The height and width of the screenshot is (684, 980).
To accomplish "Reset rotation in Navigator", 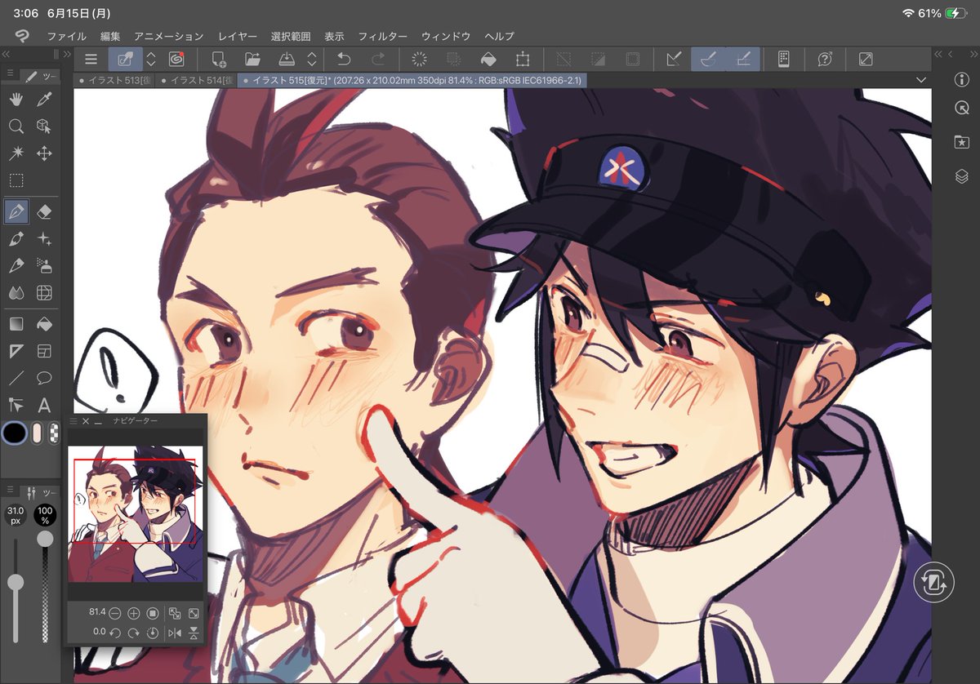I will click(153, 633).
